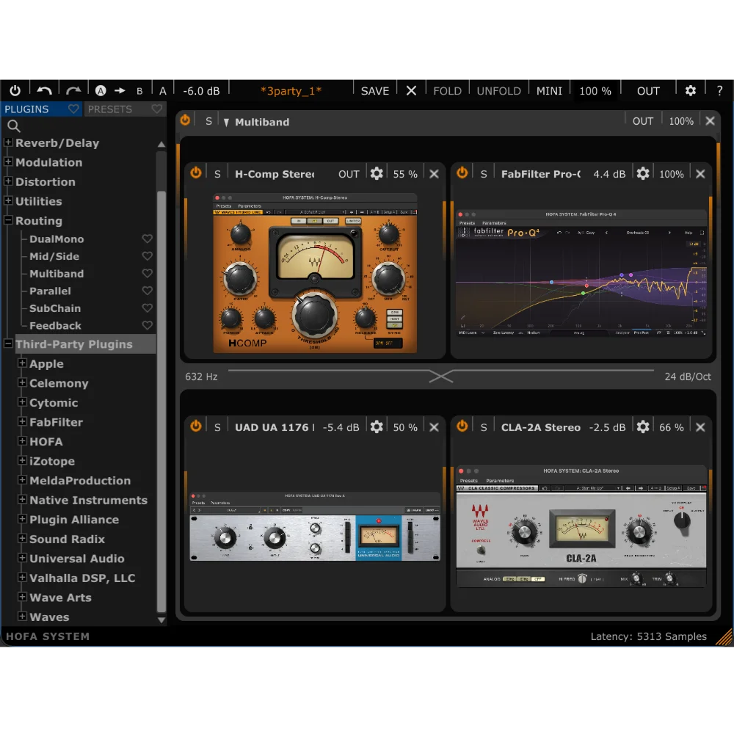Bypass FabFilter Pro-Q power button
This screenshot has height=734, width=734.
coord(462,172)
